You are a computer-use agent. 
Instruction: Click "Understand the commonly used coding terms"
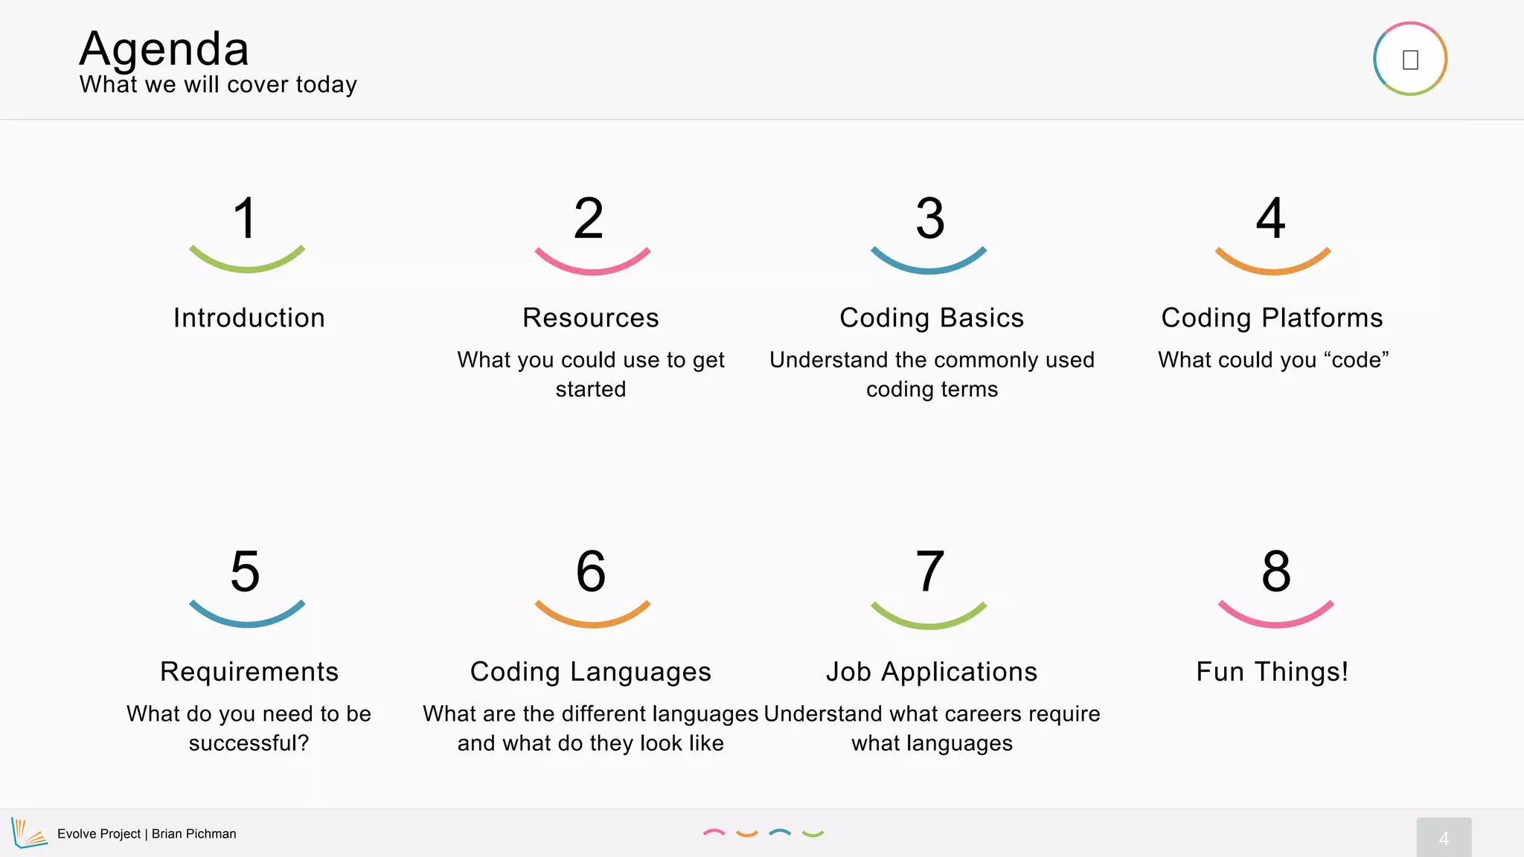932,374
